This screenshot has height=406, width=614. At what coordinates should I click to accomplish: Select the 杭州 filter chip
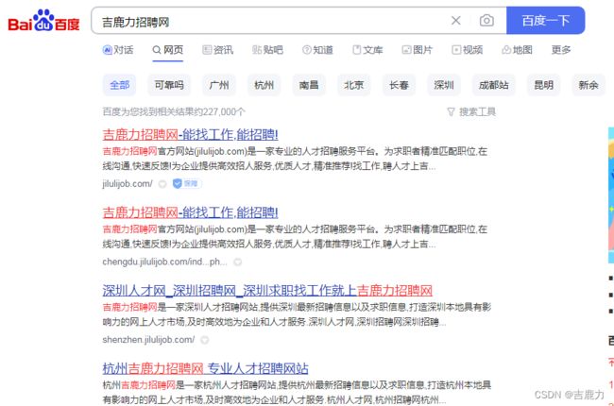pyautogui.click(x=264, y=85)
